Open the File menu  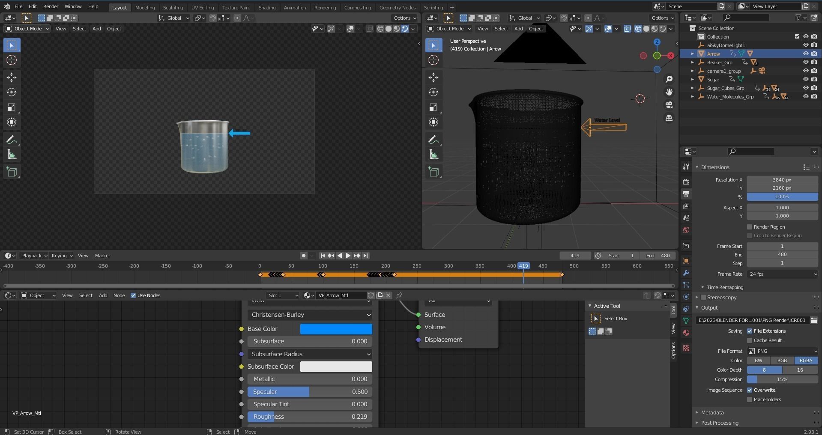click(18, 6)
